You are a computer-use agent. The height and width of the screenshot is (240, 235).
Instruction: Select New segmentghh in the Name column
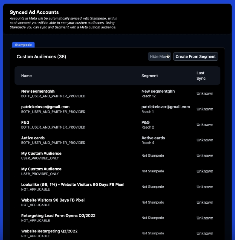pyautogui.click(x=38, y=91)
